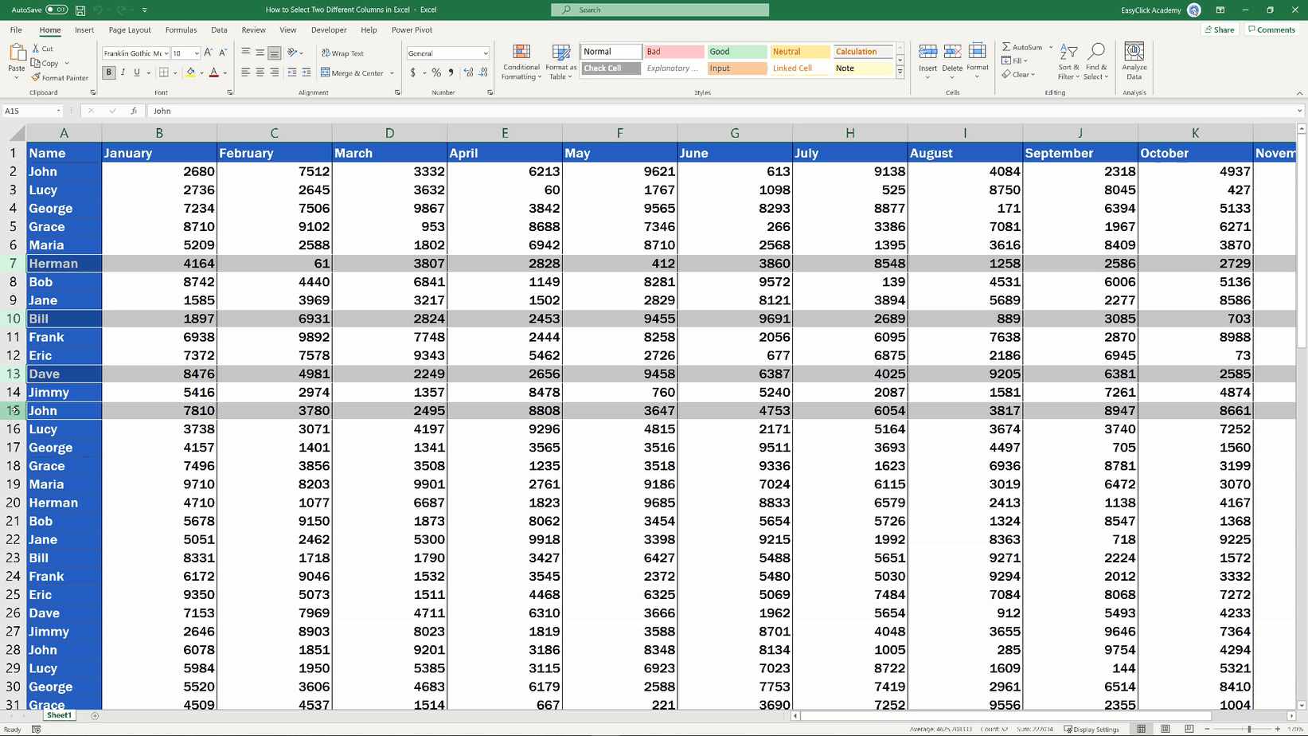Click the Name Box showing A15

pos(29,111)
